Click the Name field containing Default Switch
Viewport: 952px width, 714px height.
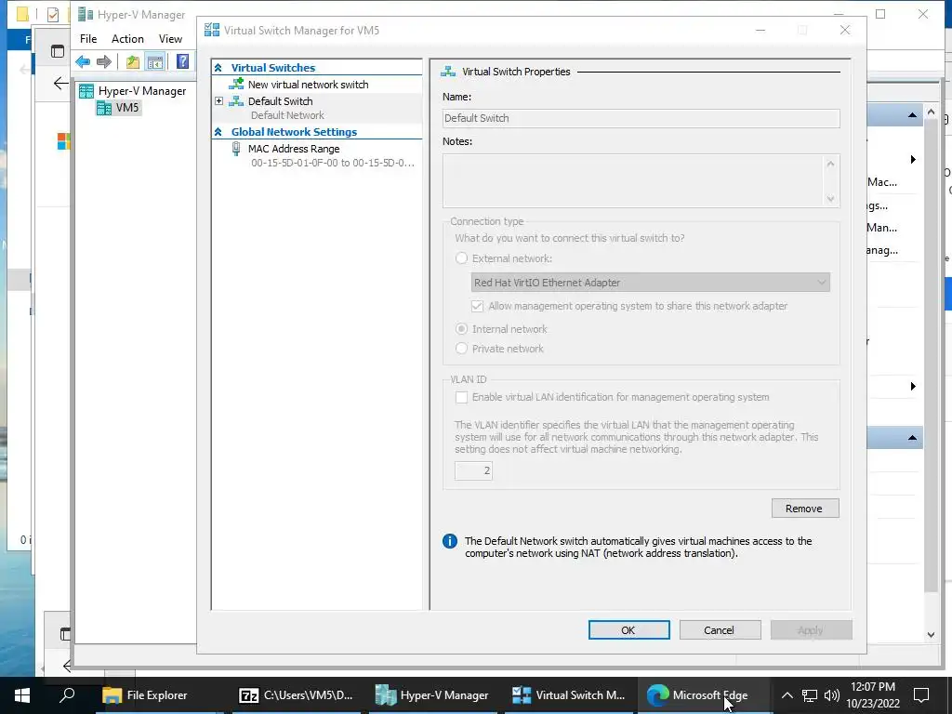click(x=641, y=118)
